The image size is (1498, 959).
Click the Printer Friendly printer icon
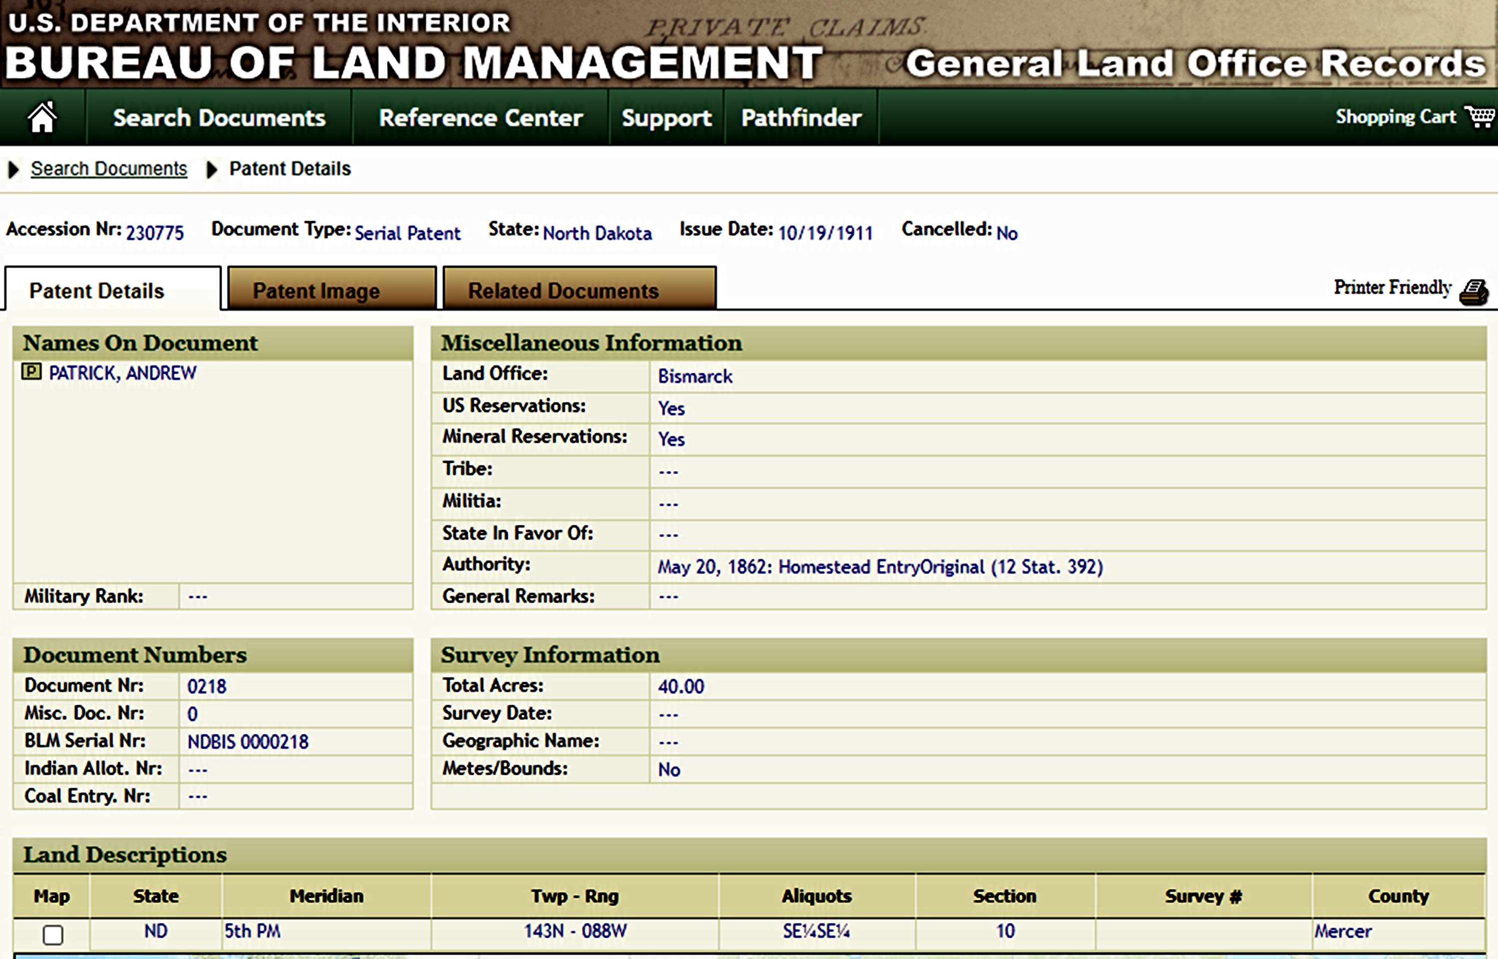(x=1474, y=292)
